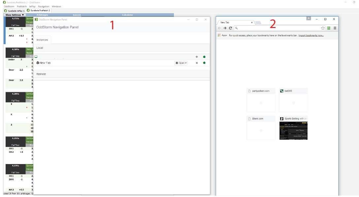Open the 'Open' dropdown for the New Tab instance

(181, 63)
